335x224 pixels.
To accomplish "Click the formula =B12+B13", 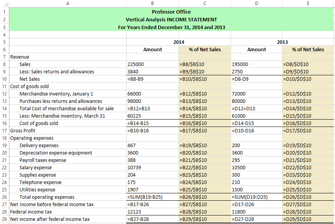I will pyautogui.click(x=153, y=108).
